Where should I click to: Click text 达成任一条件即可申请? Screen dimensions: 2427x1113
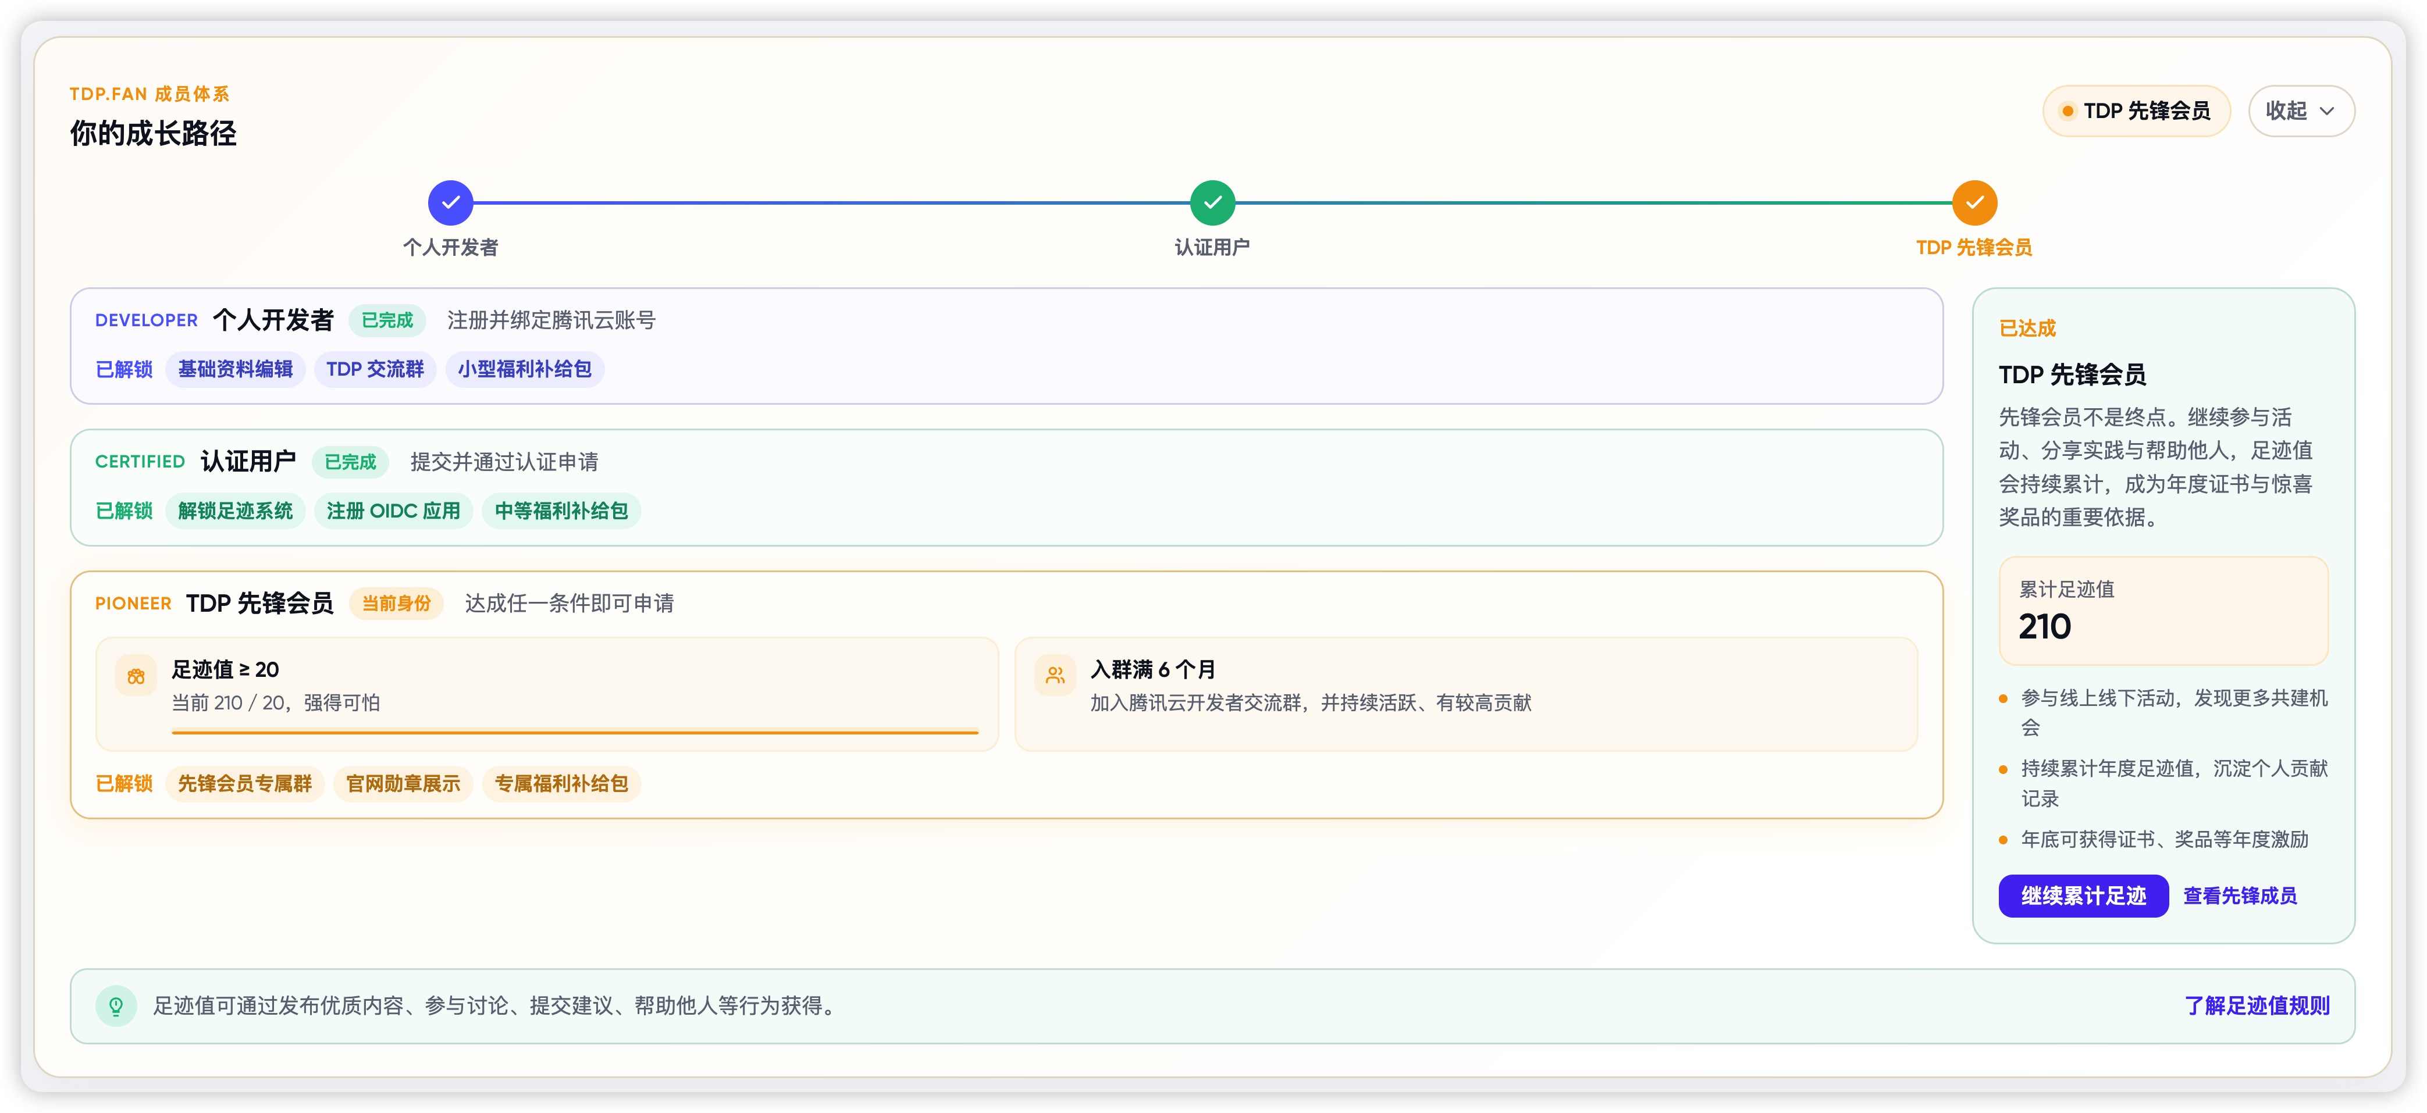(x=569, y=602)
